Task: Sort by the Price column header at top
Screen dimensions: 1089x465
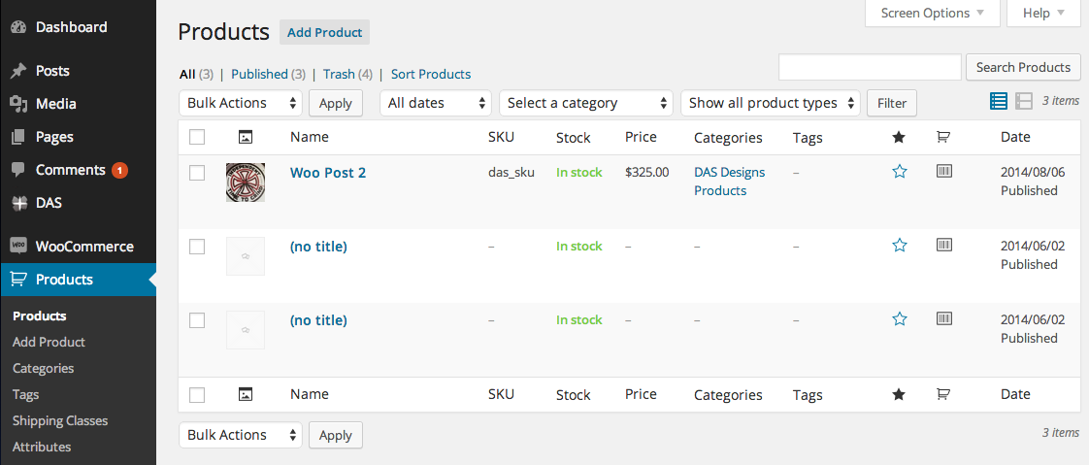Action: (641, 137)
